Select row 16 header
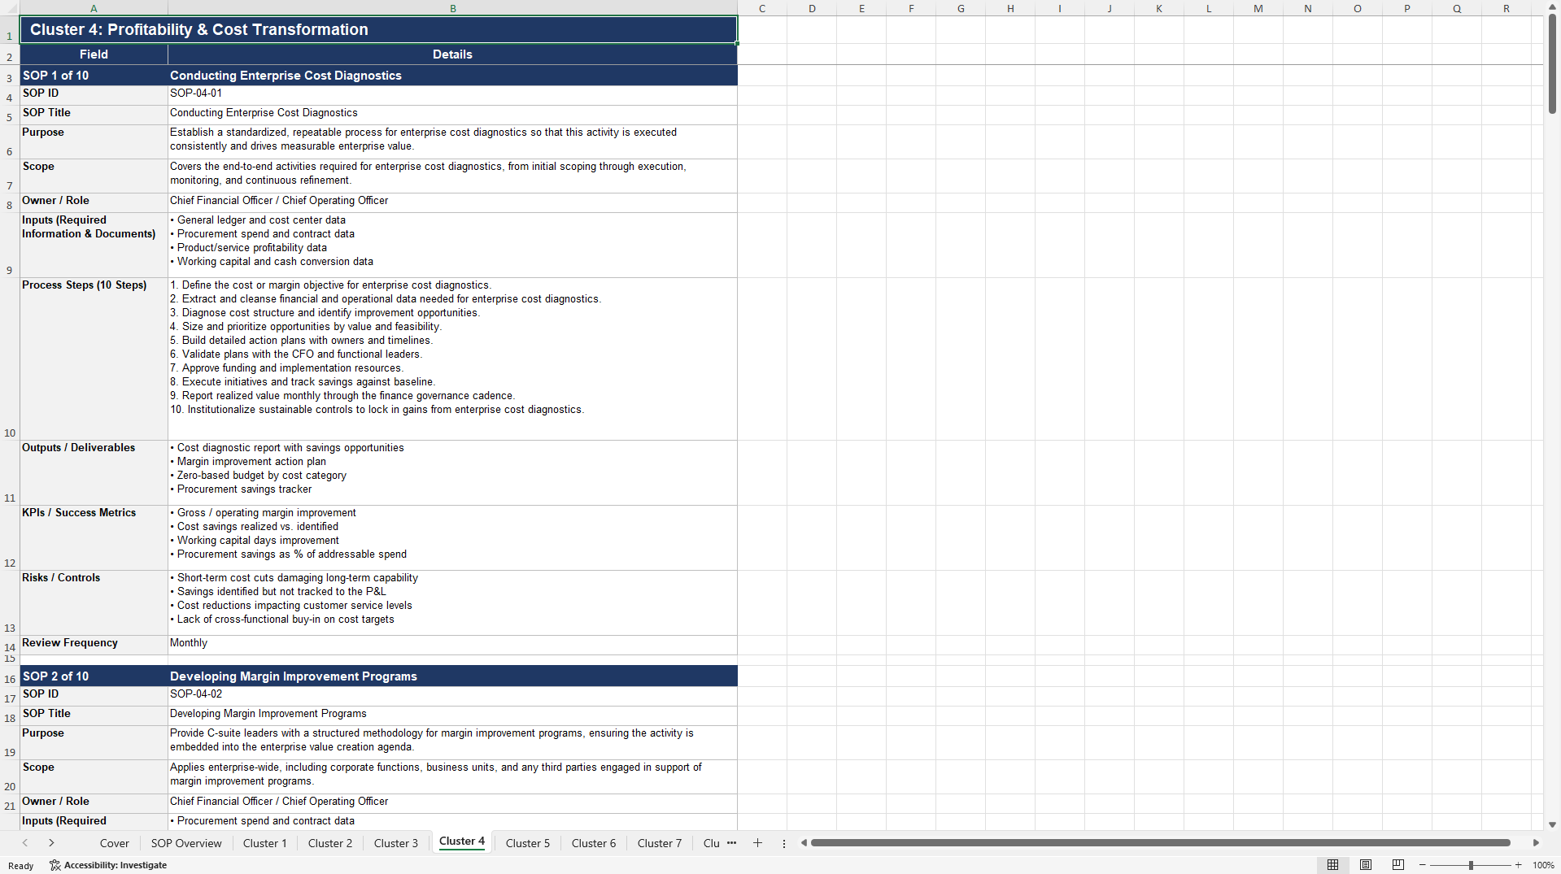 (10, 676)
